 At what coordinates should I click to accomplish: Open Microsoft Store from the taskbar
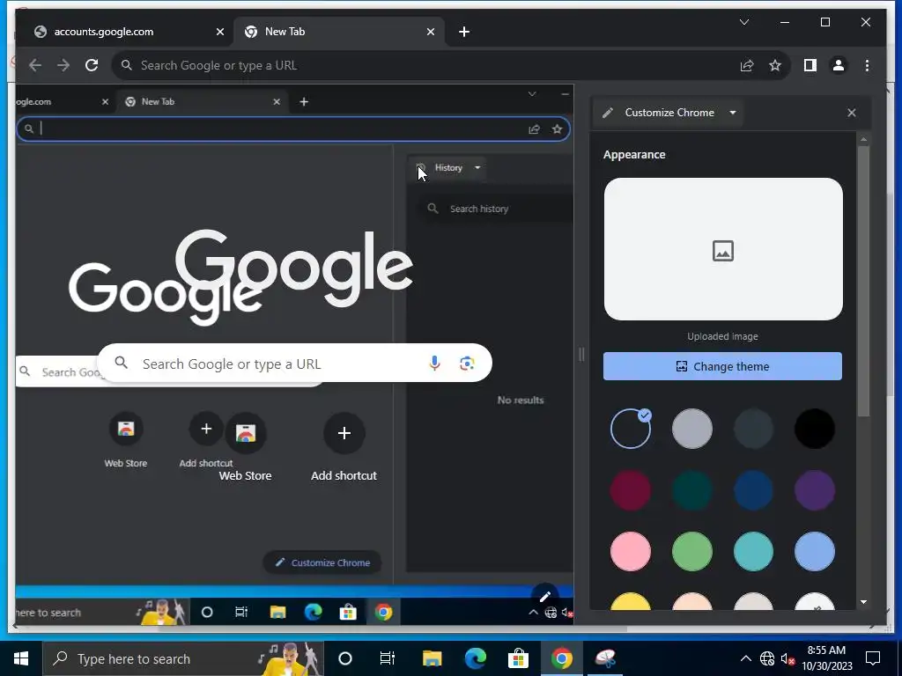point(518,658)
